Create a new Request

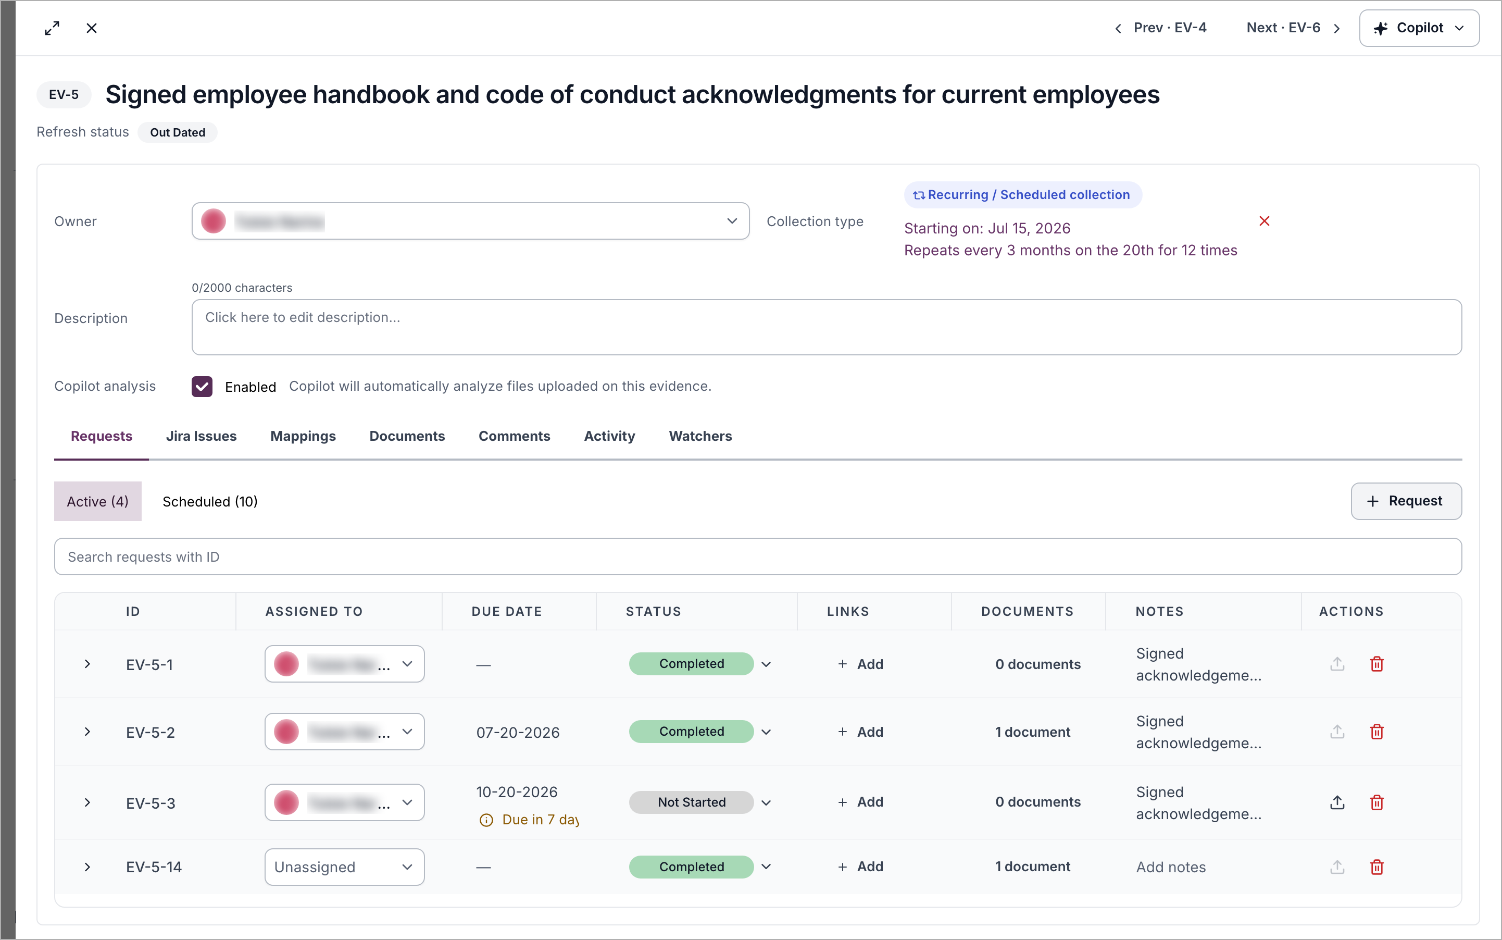coord(1406,501)
